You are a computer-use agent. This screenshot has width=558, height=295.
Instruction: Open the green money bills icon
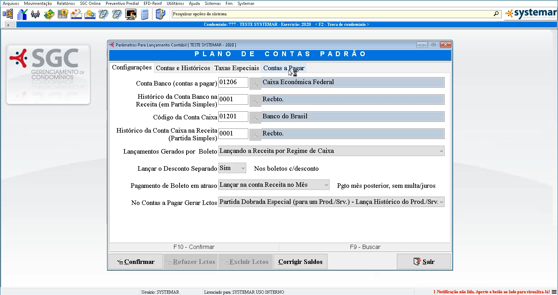[49, 14]
